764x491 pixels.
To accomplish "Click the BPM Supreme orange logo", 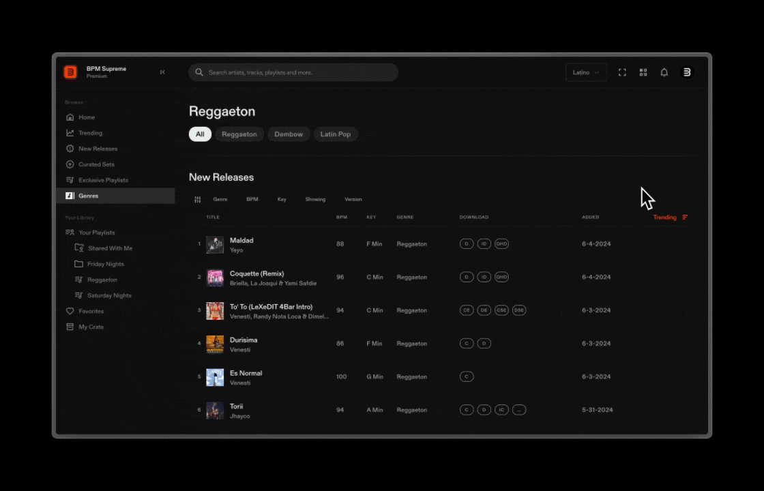I will [x=71, y=72].
